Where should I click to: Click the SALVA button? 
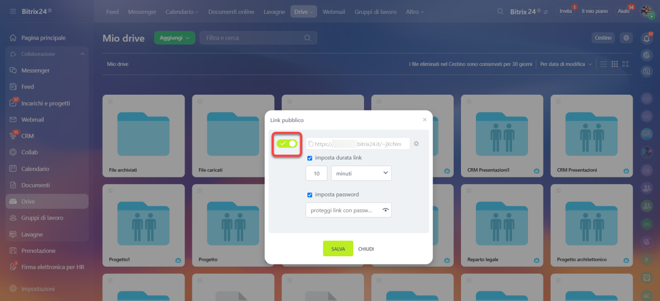pyautogui.click(x=338, y=249)
